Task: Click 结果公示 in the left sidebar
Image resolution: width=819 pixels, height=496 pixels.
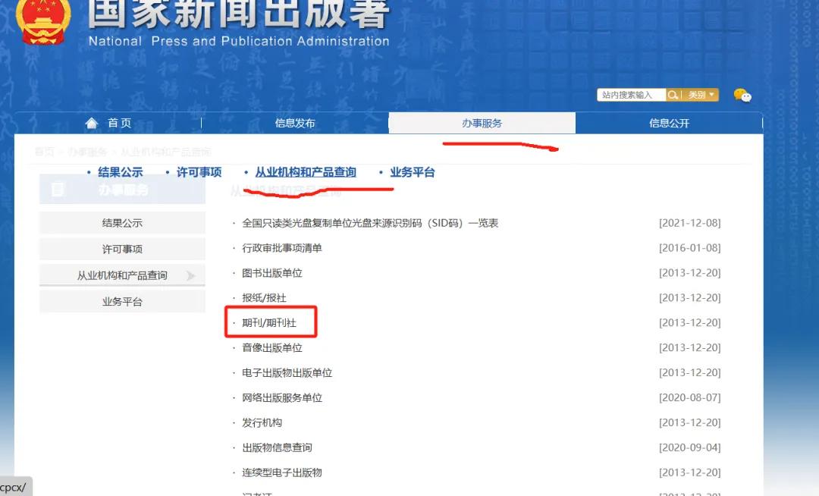Action: pos(122,223)
